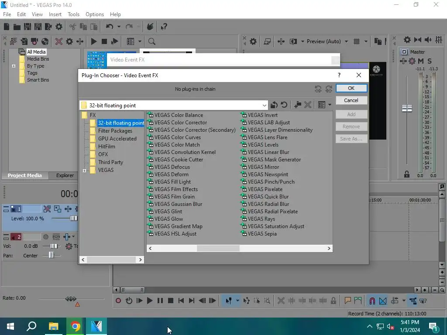Image resolution: width=447 pixels, height=335 pixels.
Task: Click the Undo arrow icon
Action: point(110,27)
